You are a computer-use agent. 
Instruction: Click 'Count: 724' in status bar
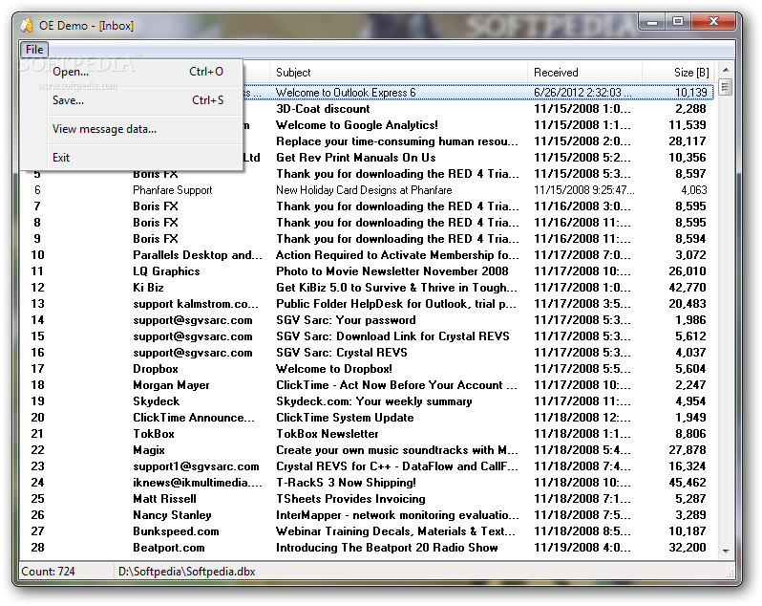pos(48,572)
